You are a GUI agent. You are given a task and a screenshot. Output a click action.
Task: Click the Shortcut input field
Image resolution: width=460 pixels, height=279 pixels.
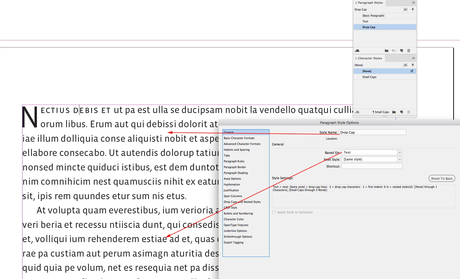tap(372, 166)
